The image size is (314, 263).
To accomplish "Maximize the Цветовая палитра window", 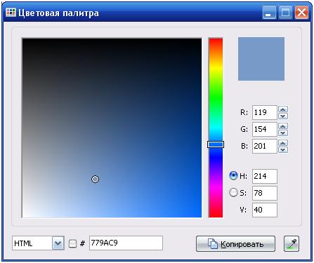I will pos(285,12).
